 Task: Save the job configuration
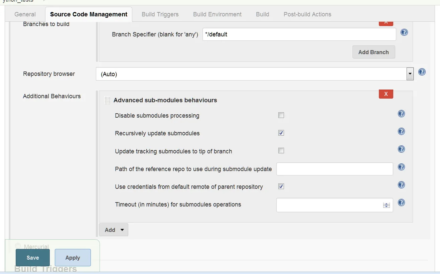pyautogui.click(x=33, y=258)
